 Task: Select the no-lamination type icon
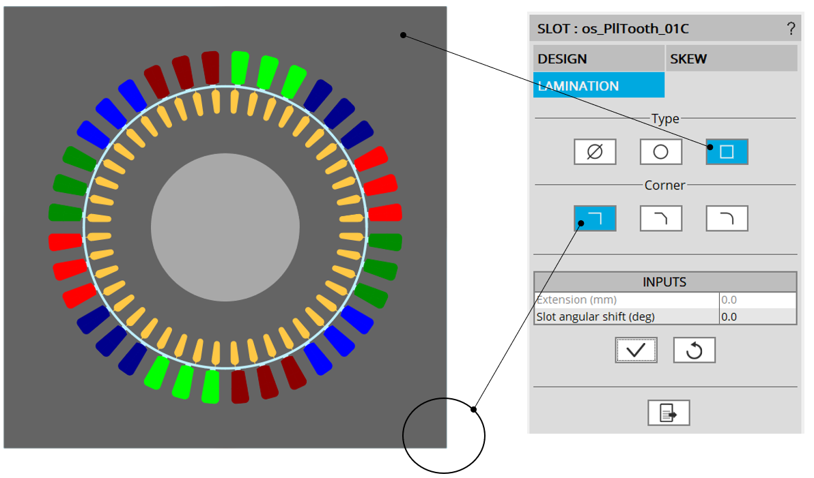pos(595,151)
